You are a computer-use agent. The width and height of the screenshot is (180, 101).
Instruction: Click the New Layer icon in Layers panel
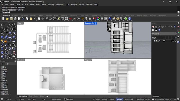[153, 27]
